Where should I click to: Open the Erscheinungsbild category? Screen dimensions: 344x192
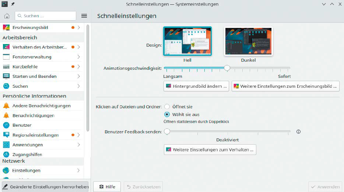pyautogui.click(x=42, y=28)
